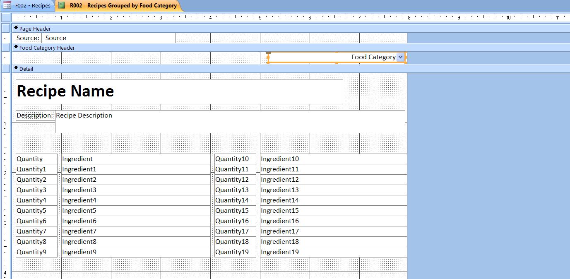Click the Ingredient19 field
This screenshot has width=570, height=279.
333,252
